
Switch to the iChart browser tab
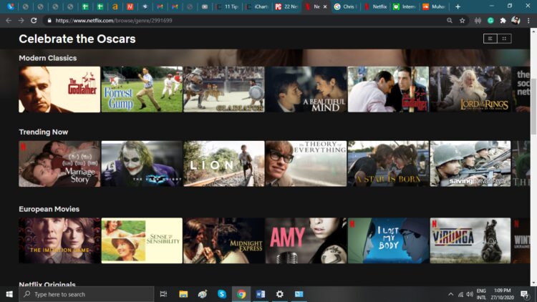[x=257, y=6]
